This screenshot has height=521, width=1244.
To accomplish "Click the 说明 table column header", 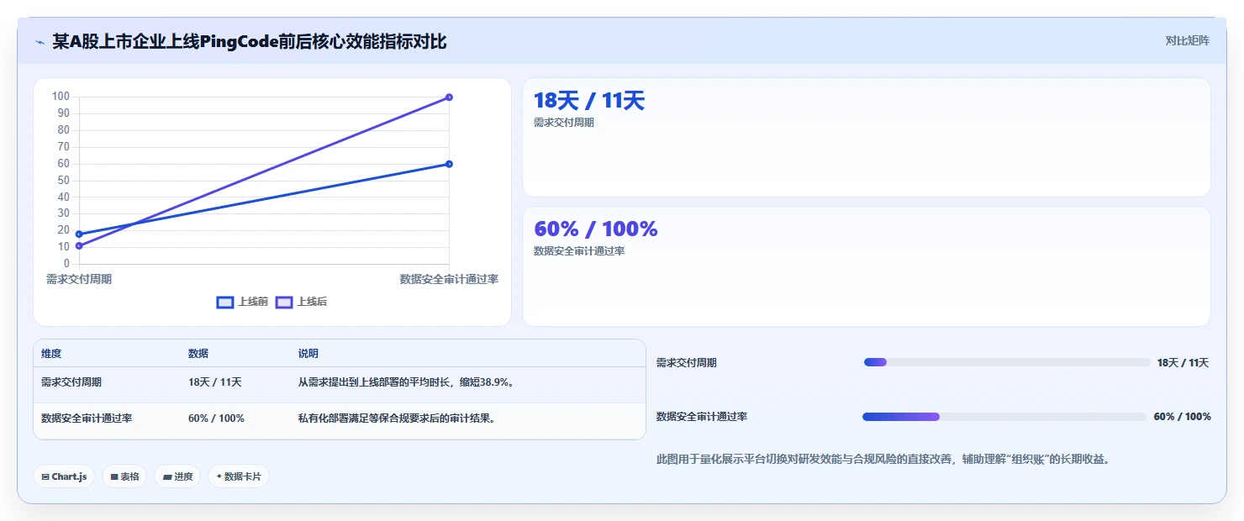I will pyautogui.click(x=308, y=354).
